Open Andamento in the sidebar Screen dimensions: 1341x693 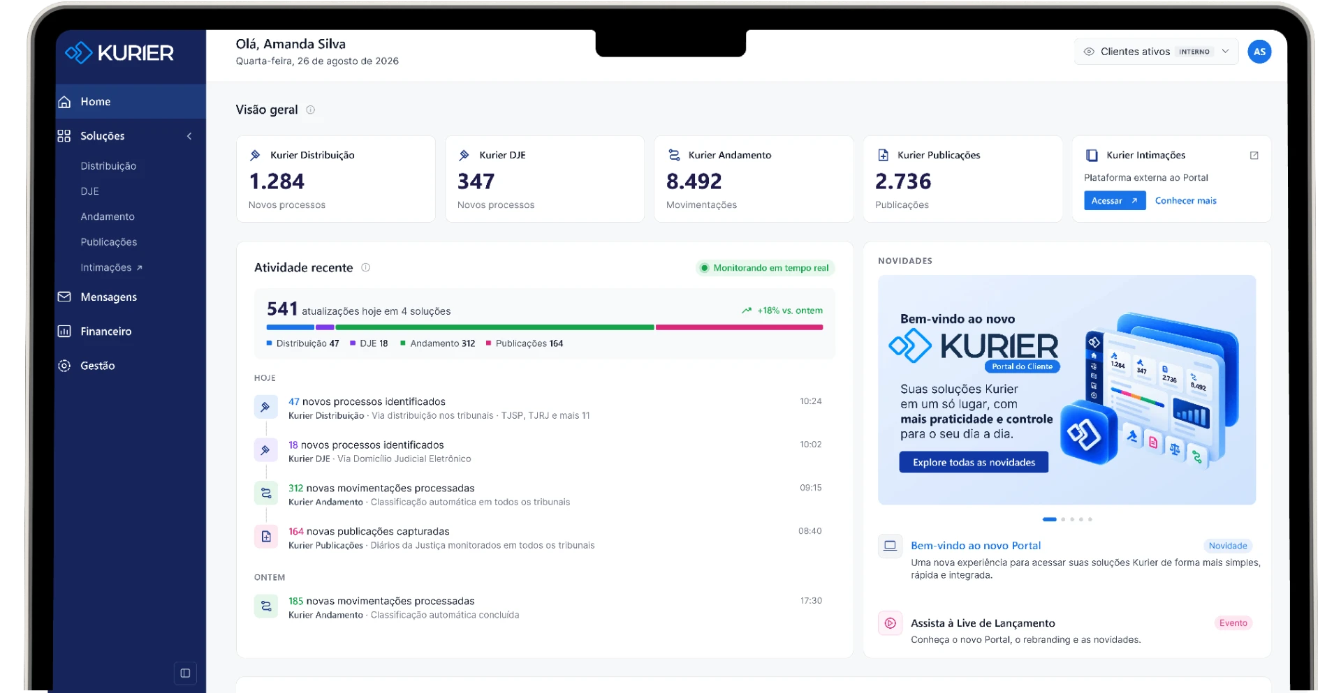pyautogui.click(x=108, y=217)
